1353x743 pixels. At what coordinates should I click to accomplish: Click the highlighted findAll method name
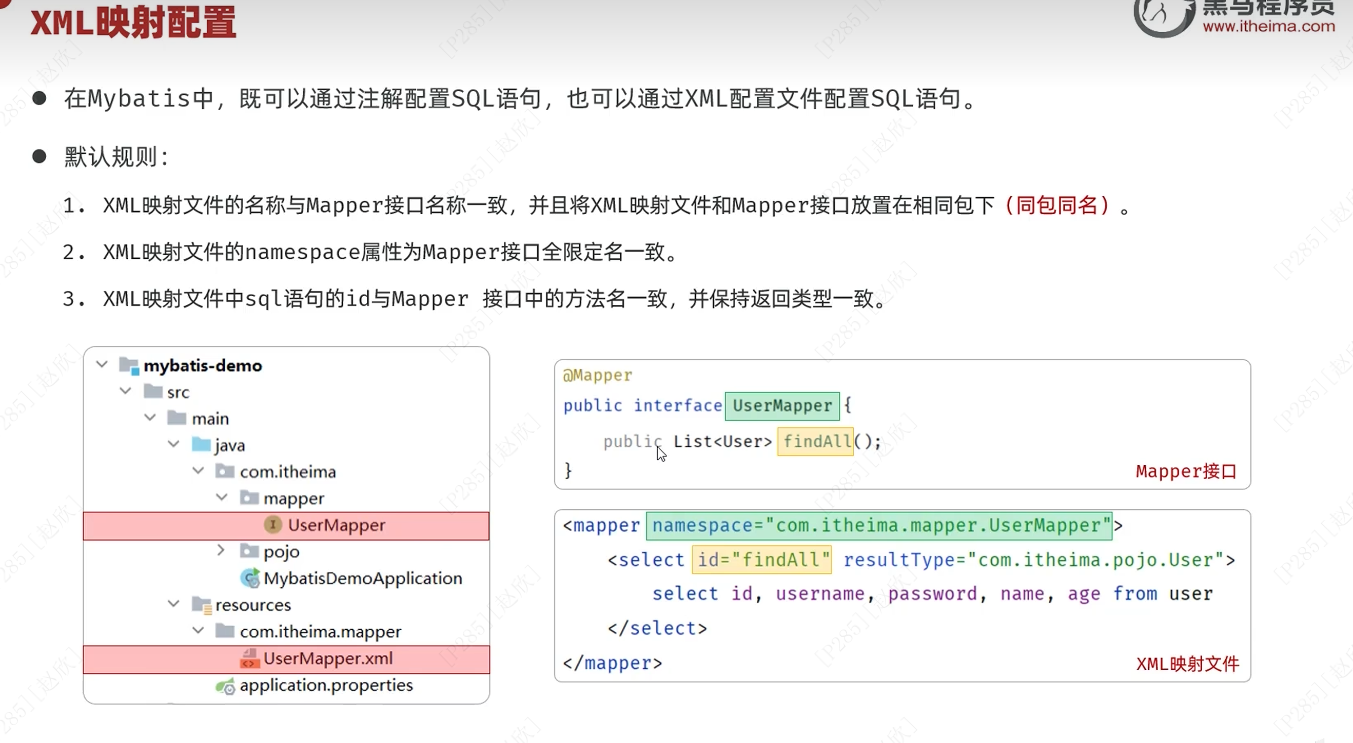point(816,442)
